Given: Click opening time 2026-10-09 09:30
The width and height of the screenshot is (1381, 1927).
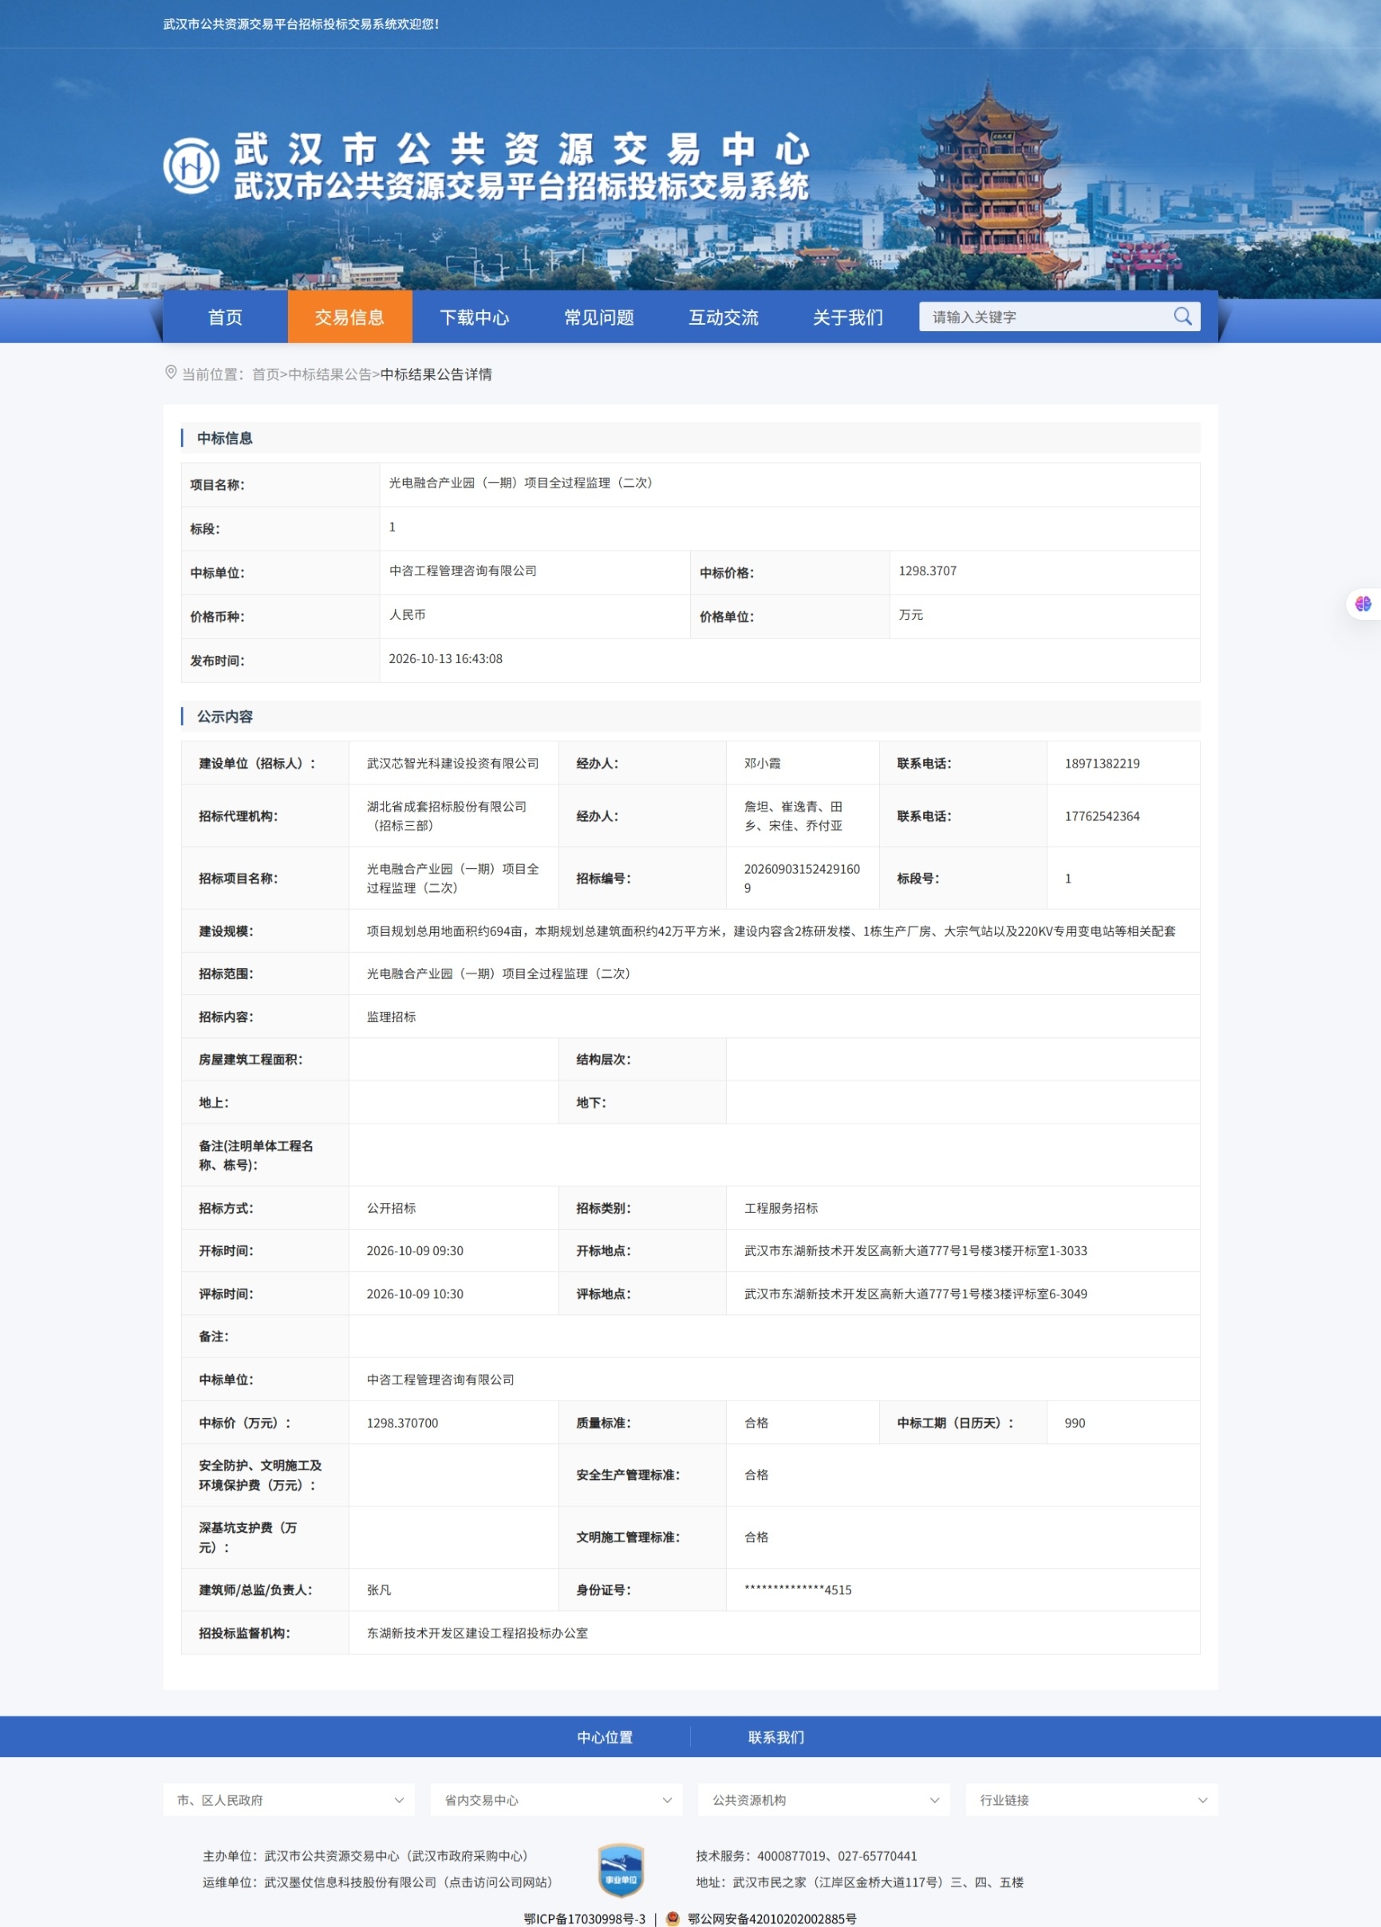Looking at the screenshot, I should pyautogui.click(x=416, y=1250).
